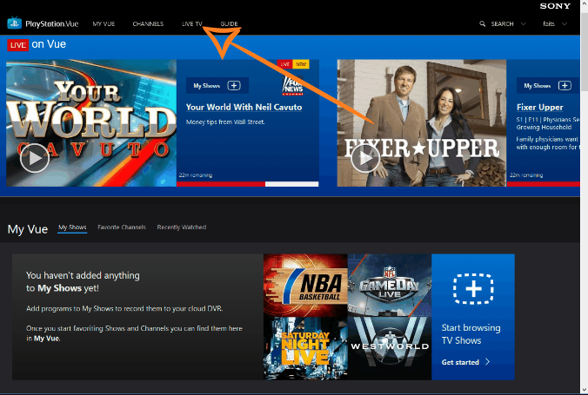Click the PlayStation Vue logo icon
The width and height of the screenshot is (588, 395).
pyautogui.click(x=13, y=23)
